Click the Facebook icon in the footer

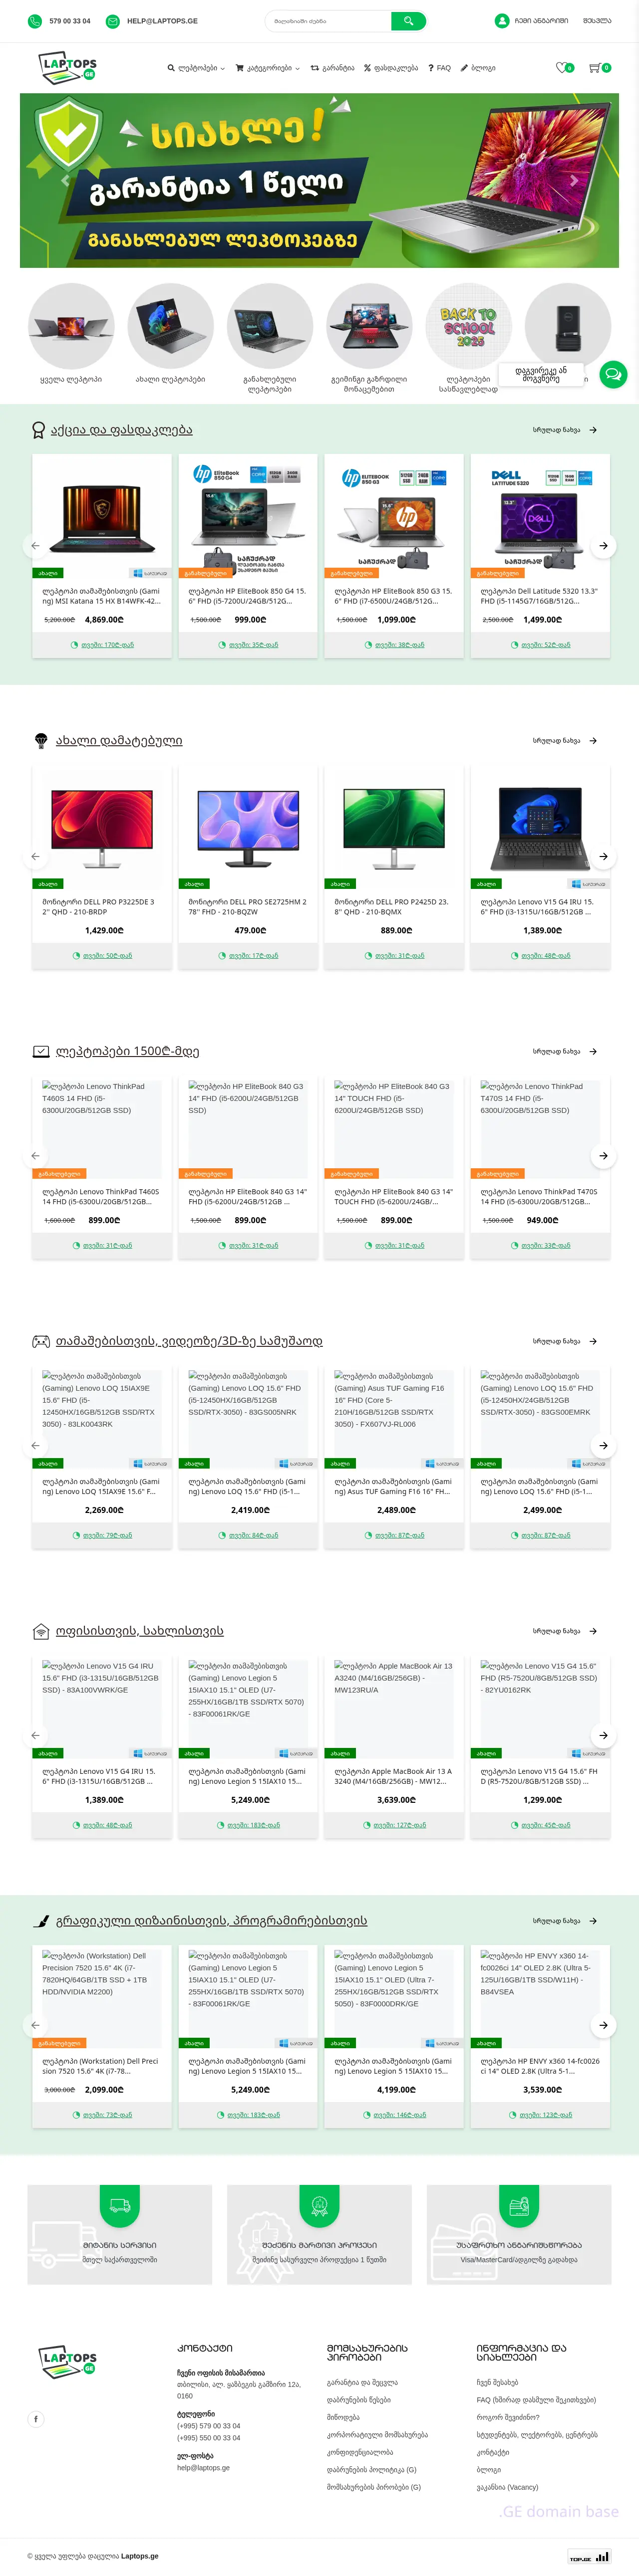(x=36, y=2419)
